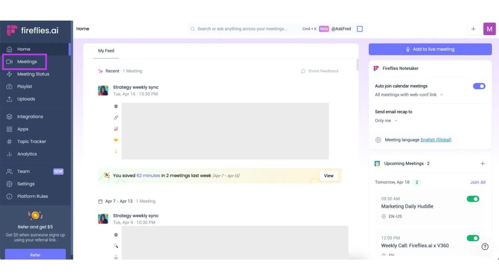The image size is (499, 280).
Task: Click gear icon under Apr 9 meeting
Action: click(116, 235)
